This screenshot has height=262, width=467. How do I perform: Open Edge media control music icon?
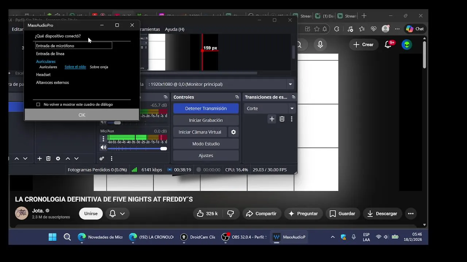click(350, 29)
